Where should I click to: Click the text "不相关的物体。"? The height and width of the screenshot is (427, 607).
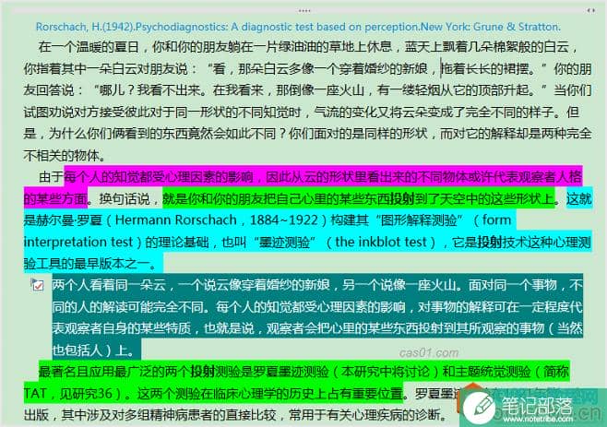[x=65, y=156]
